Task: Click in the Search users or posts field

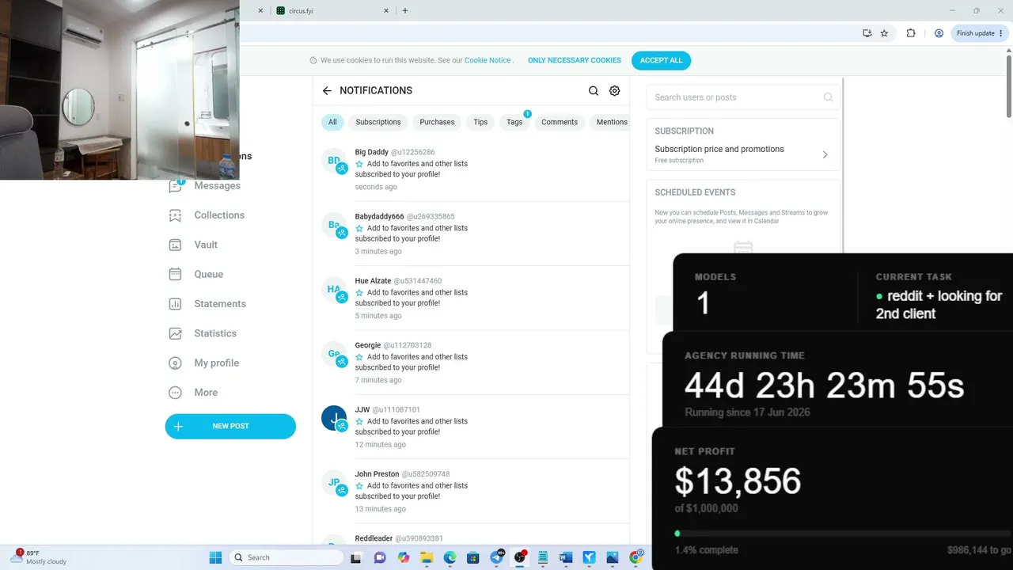Action: [x=743, y=97]
